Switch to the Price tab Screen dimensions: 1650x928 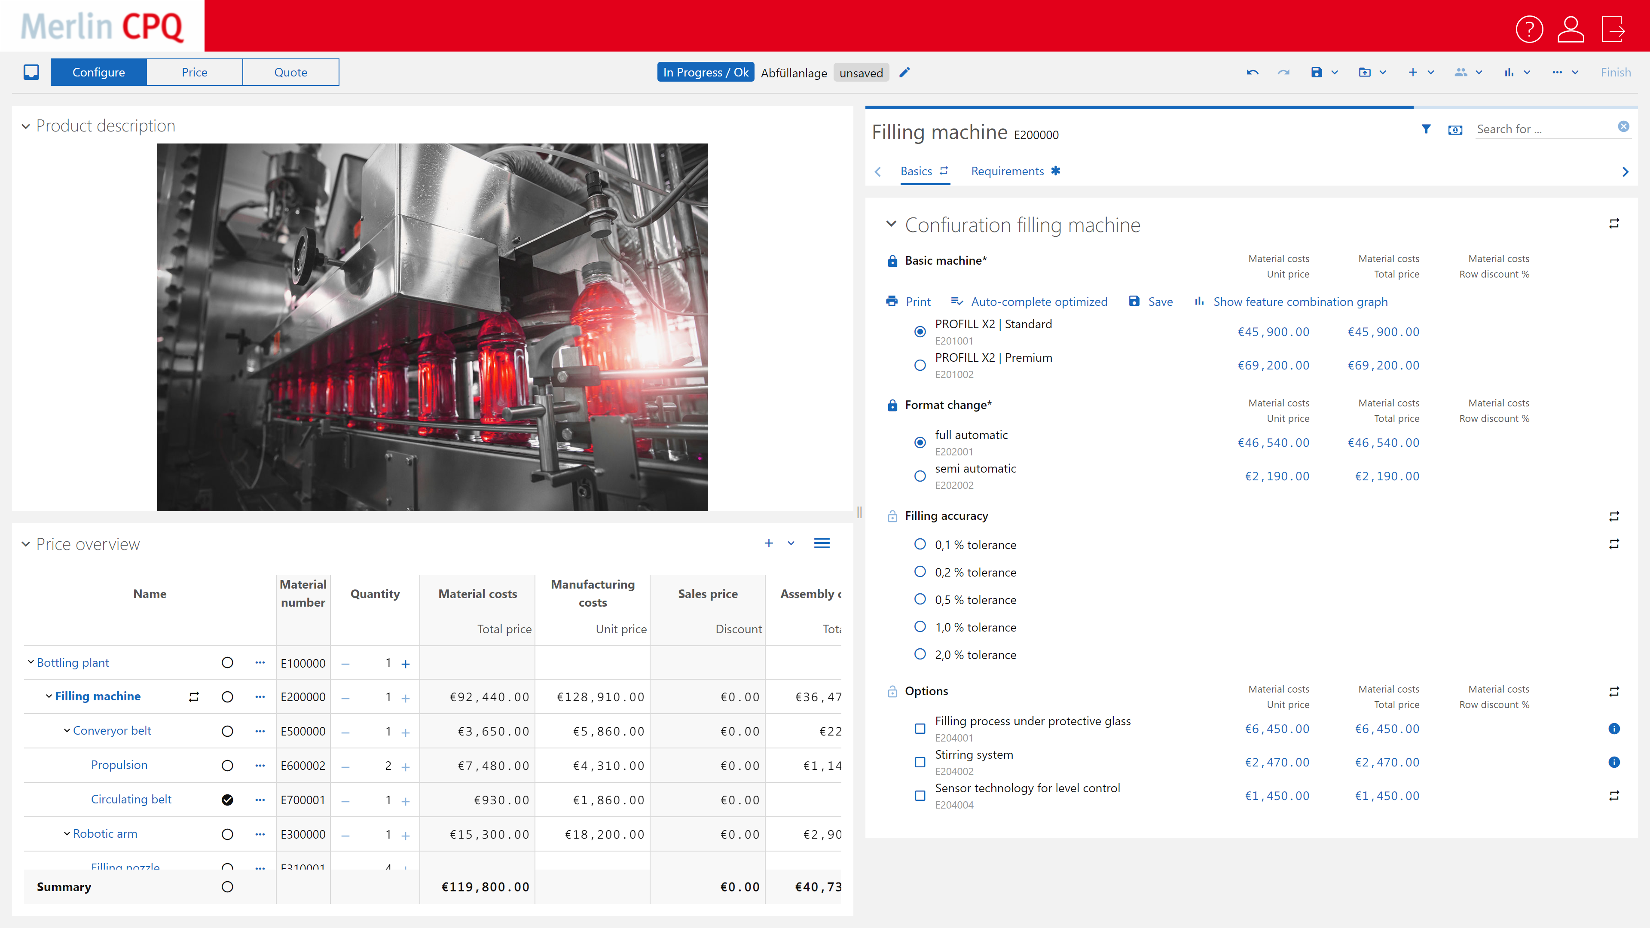[x=194, y=72]
